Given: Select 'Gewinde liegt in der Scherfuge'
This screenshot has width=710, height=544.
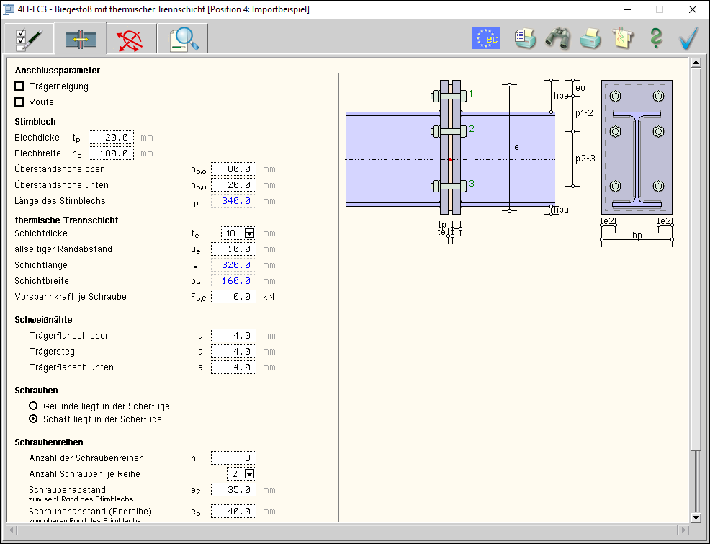Looking at the screenshot, I should pyautogui.click(x=33, y=406).
